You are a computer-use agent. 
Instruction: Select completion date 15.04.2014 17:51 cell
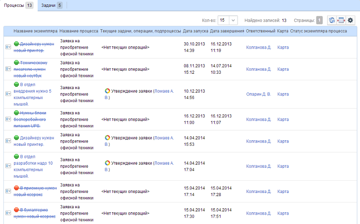click(221, 213)
